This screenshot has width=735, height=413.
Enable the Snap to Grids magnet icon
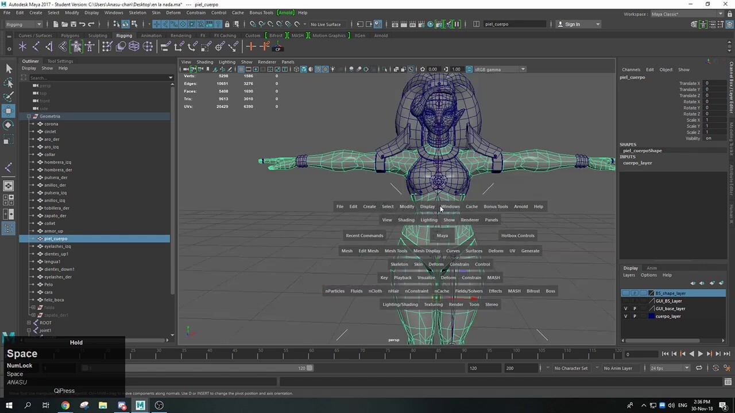click(253, 24)
